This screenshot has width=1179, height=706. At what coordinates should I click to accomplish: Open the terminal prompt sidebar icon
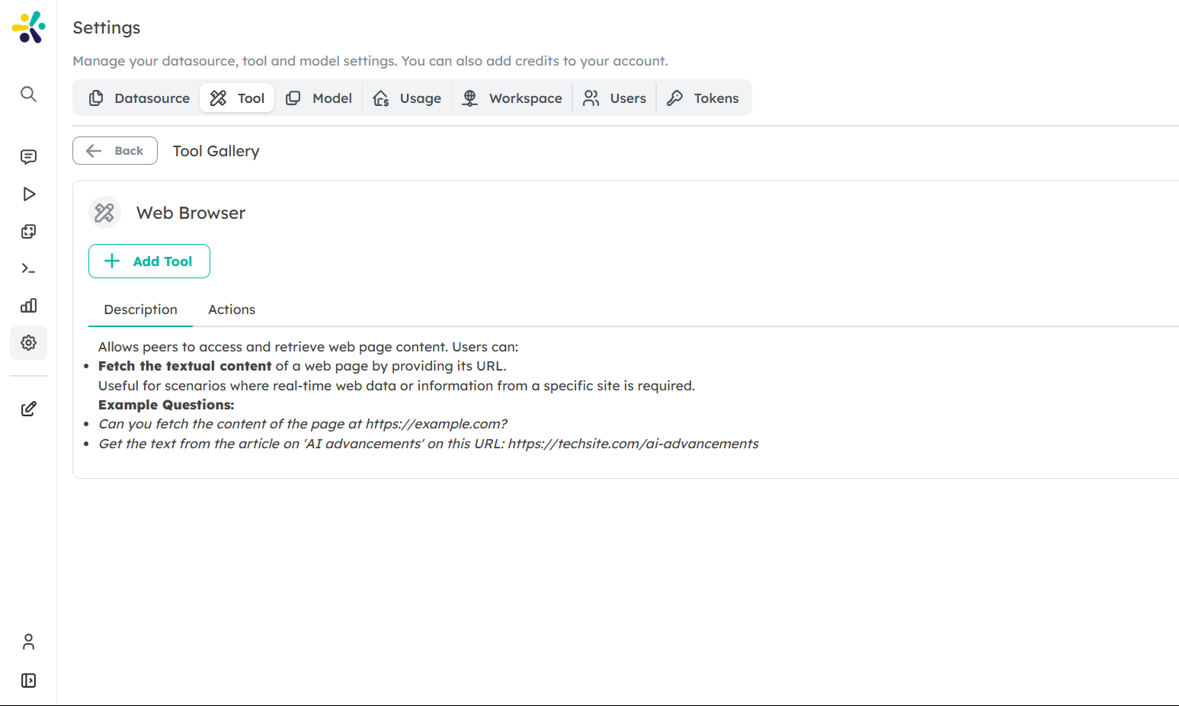coord(28,268)
